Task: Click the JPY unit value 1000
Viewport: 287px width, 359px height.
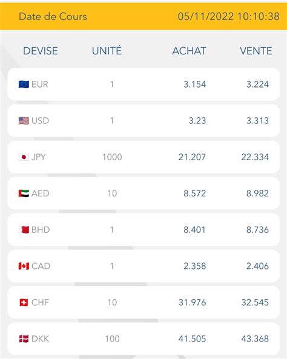Action: (x=112, y=157)
